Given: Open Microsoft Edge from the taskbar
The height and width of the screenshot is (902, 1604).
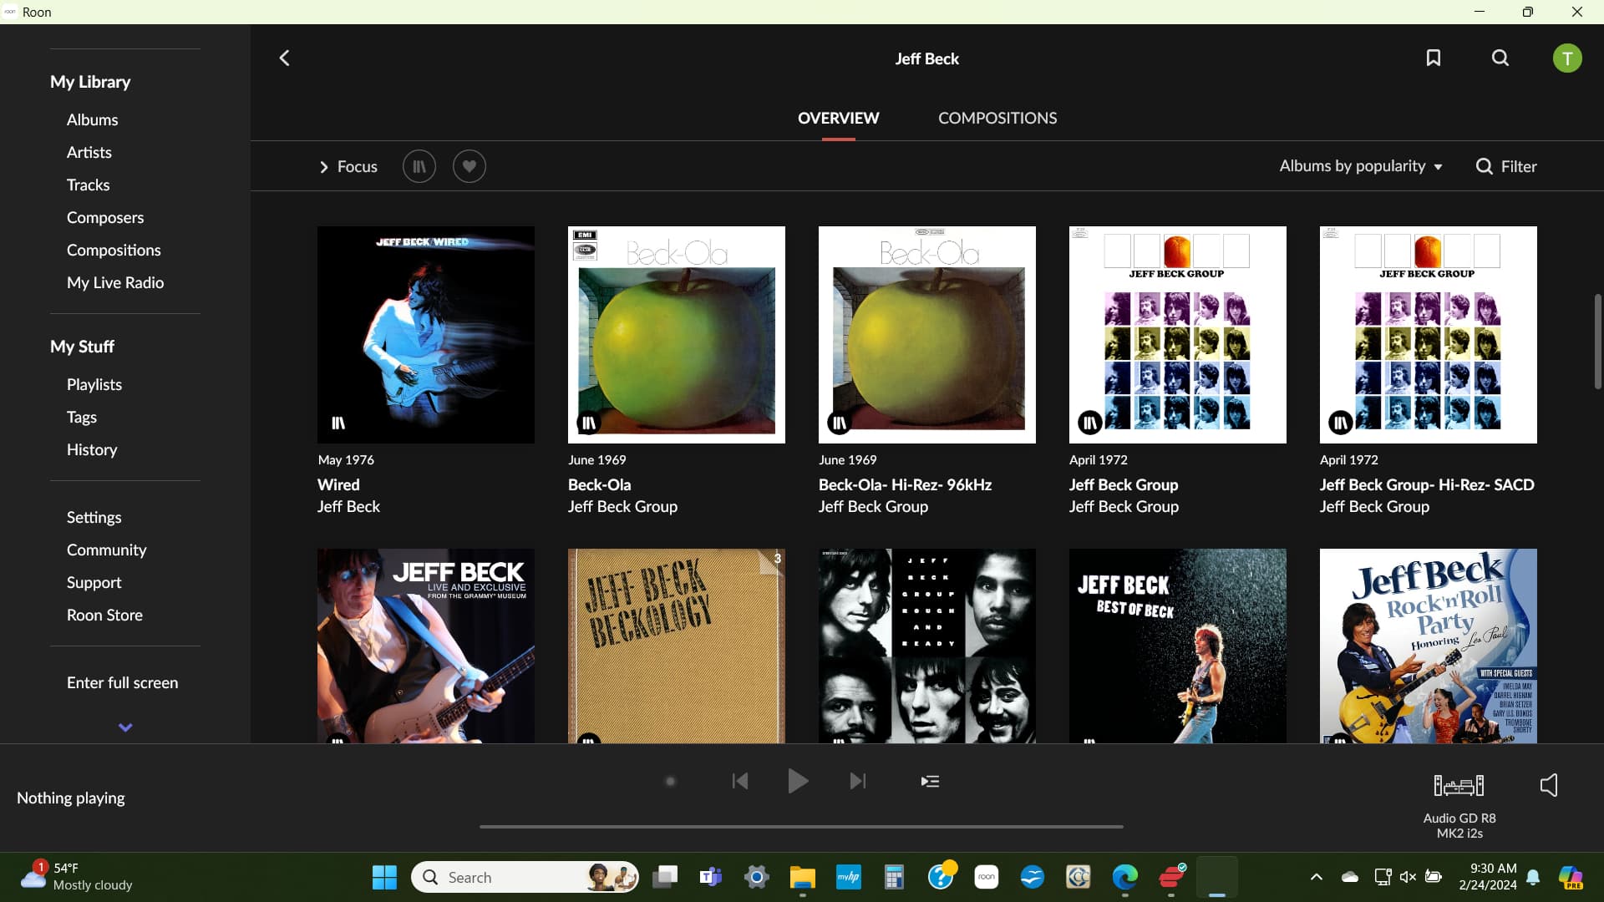Looking at the screenshot, I should click(1124, 877).
